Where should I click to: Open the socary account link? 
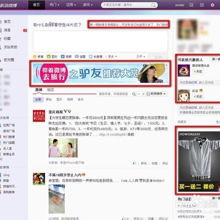(180, 5)
